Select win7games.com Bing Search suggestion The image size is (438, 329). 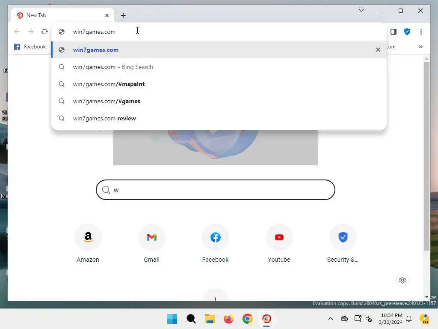(219, 67)
